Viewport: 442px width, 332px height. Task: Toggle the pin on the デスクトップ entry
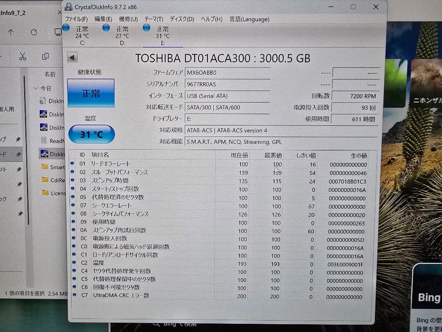[18, 139]
